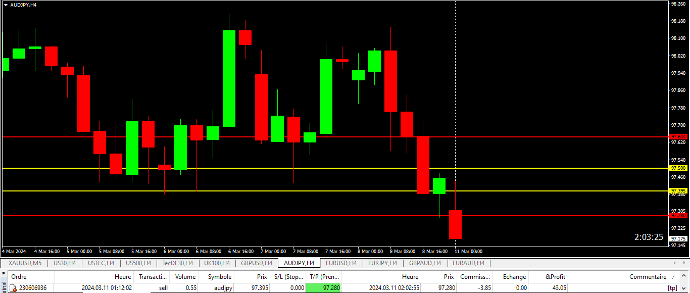
Task: Select the yellow 97.500 price level label
Action: [678, 168]
